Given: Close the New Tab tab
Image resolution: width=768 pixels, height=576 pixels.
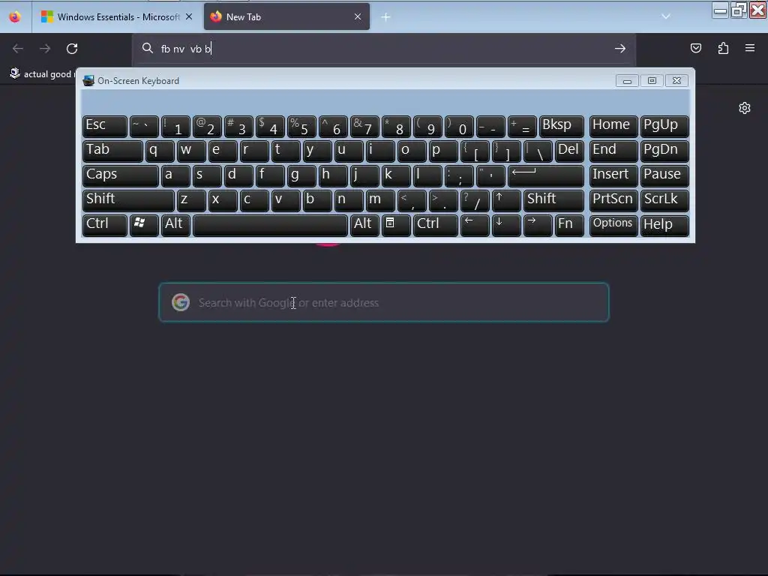Looking at the screenshot, I should coord(358,16).
